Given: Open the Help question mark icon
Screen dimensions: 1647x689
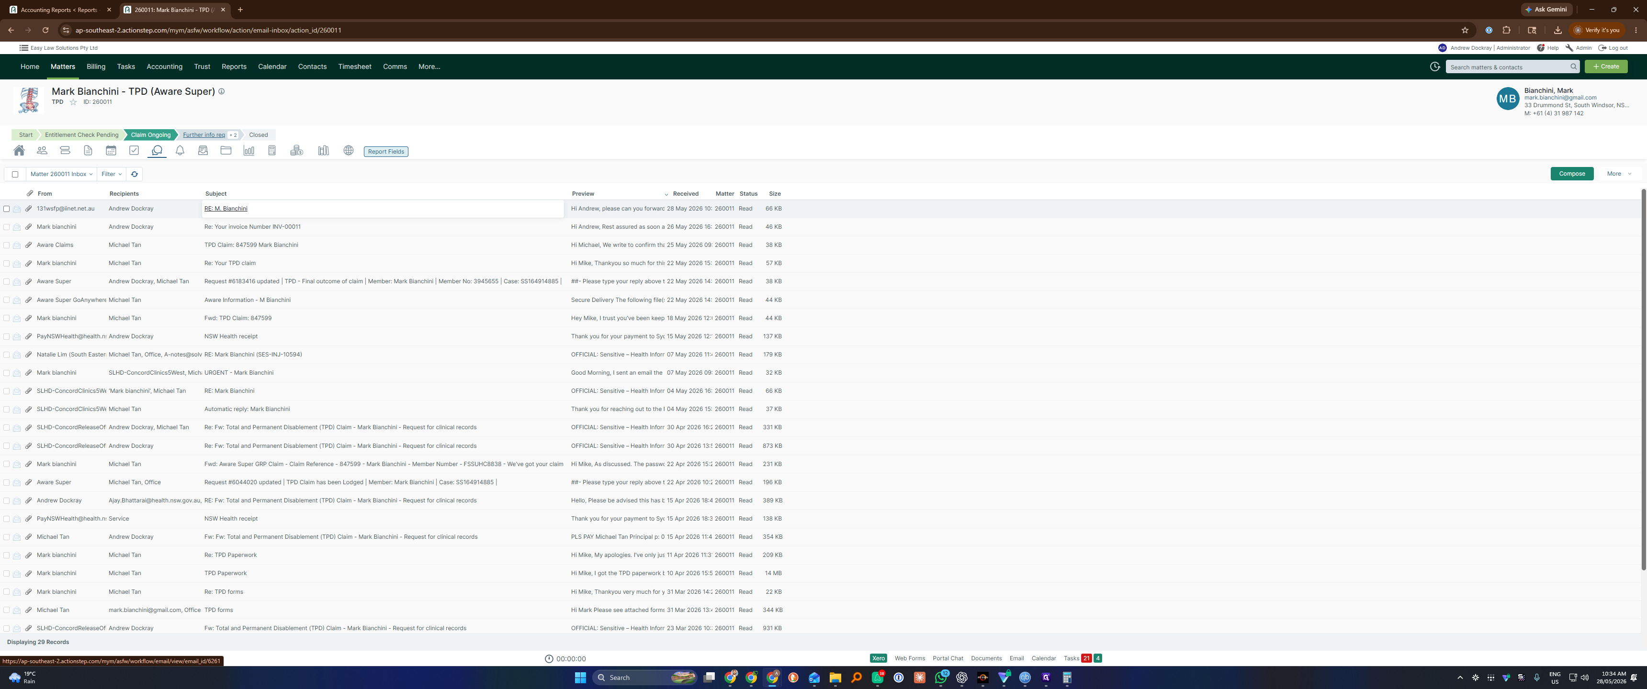Looking at the screenshot, I should tap(1541, 48).
